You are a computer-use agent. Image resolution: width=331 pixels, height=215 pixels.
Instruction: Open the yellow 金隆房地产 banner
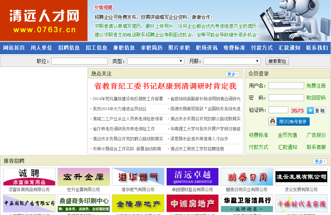click(x=138, y=203)
